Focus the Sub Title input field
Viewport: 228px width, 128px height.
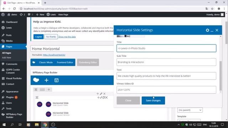[x=166, y=62]
